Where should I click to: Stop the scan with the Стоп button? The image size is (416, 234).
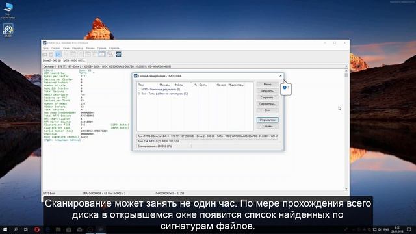(x=267, y=110)
